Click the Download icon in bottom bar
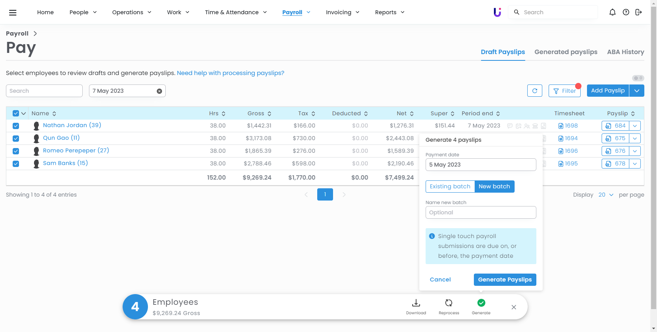 [x=416, y=303]
